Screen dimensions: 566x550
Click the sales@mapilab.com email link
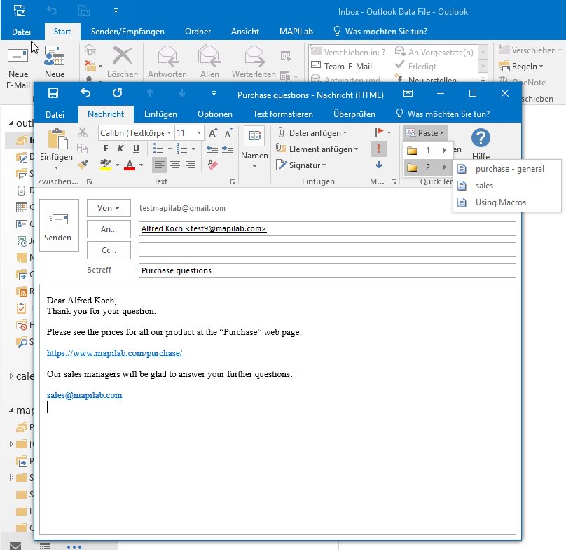pyautogui.click(x=85, y=394)
